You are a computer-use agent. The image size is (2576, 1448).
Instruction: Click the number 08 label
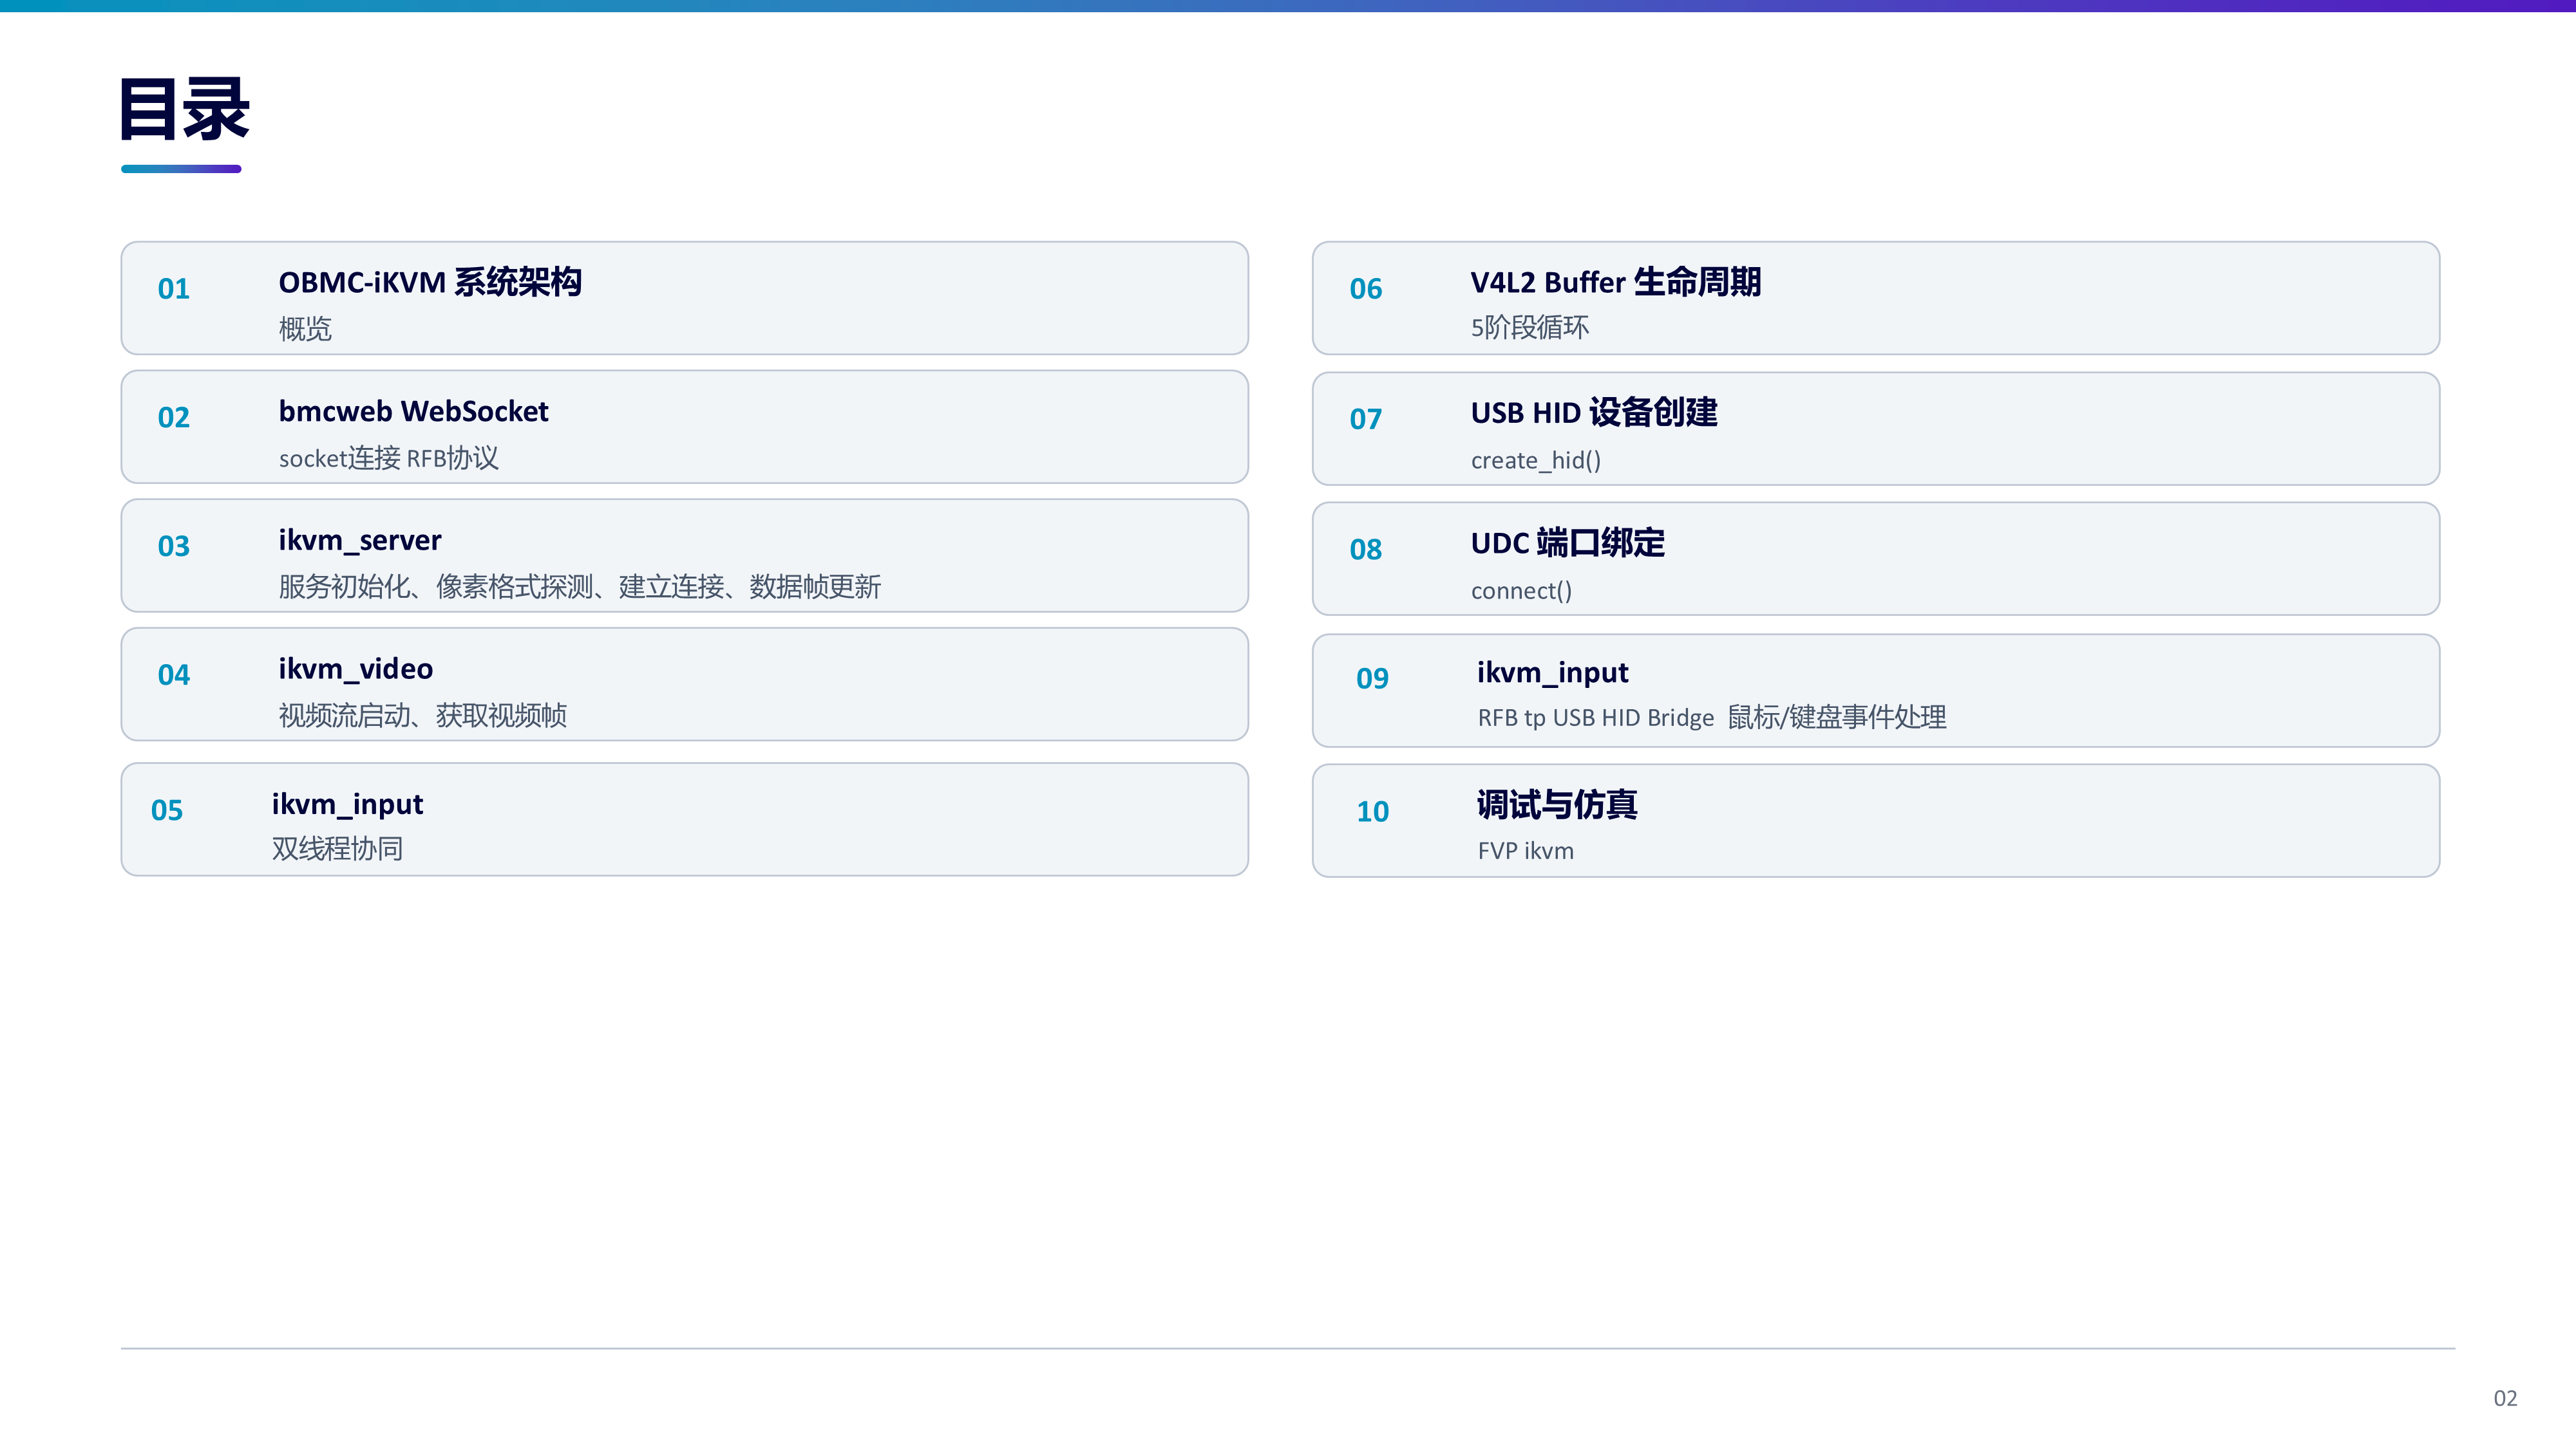pos(1366,550)
